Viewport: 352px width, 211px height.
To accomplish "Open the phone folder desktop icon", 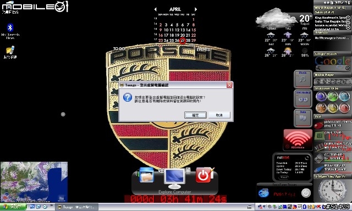I will (10, 52).
